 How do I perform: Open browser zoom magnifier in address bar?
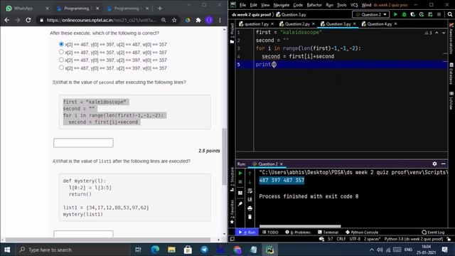tap(164, 20)
